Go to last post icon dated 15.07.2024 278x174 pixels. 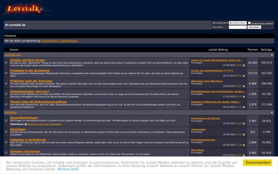[x=244, y=155]
